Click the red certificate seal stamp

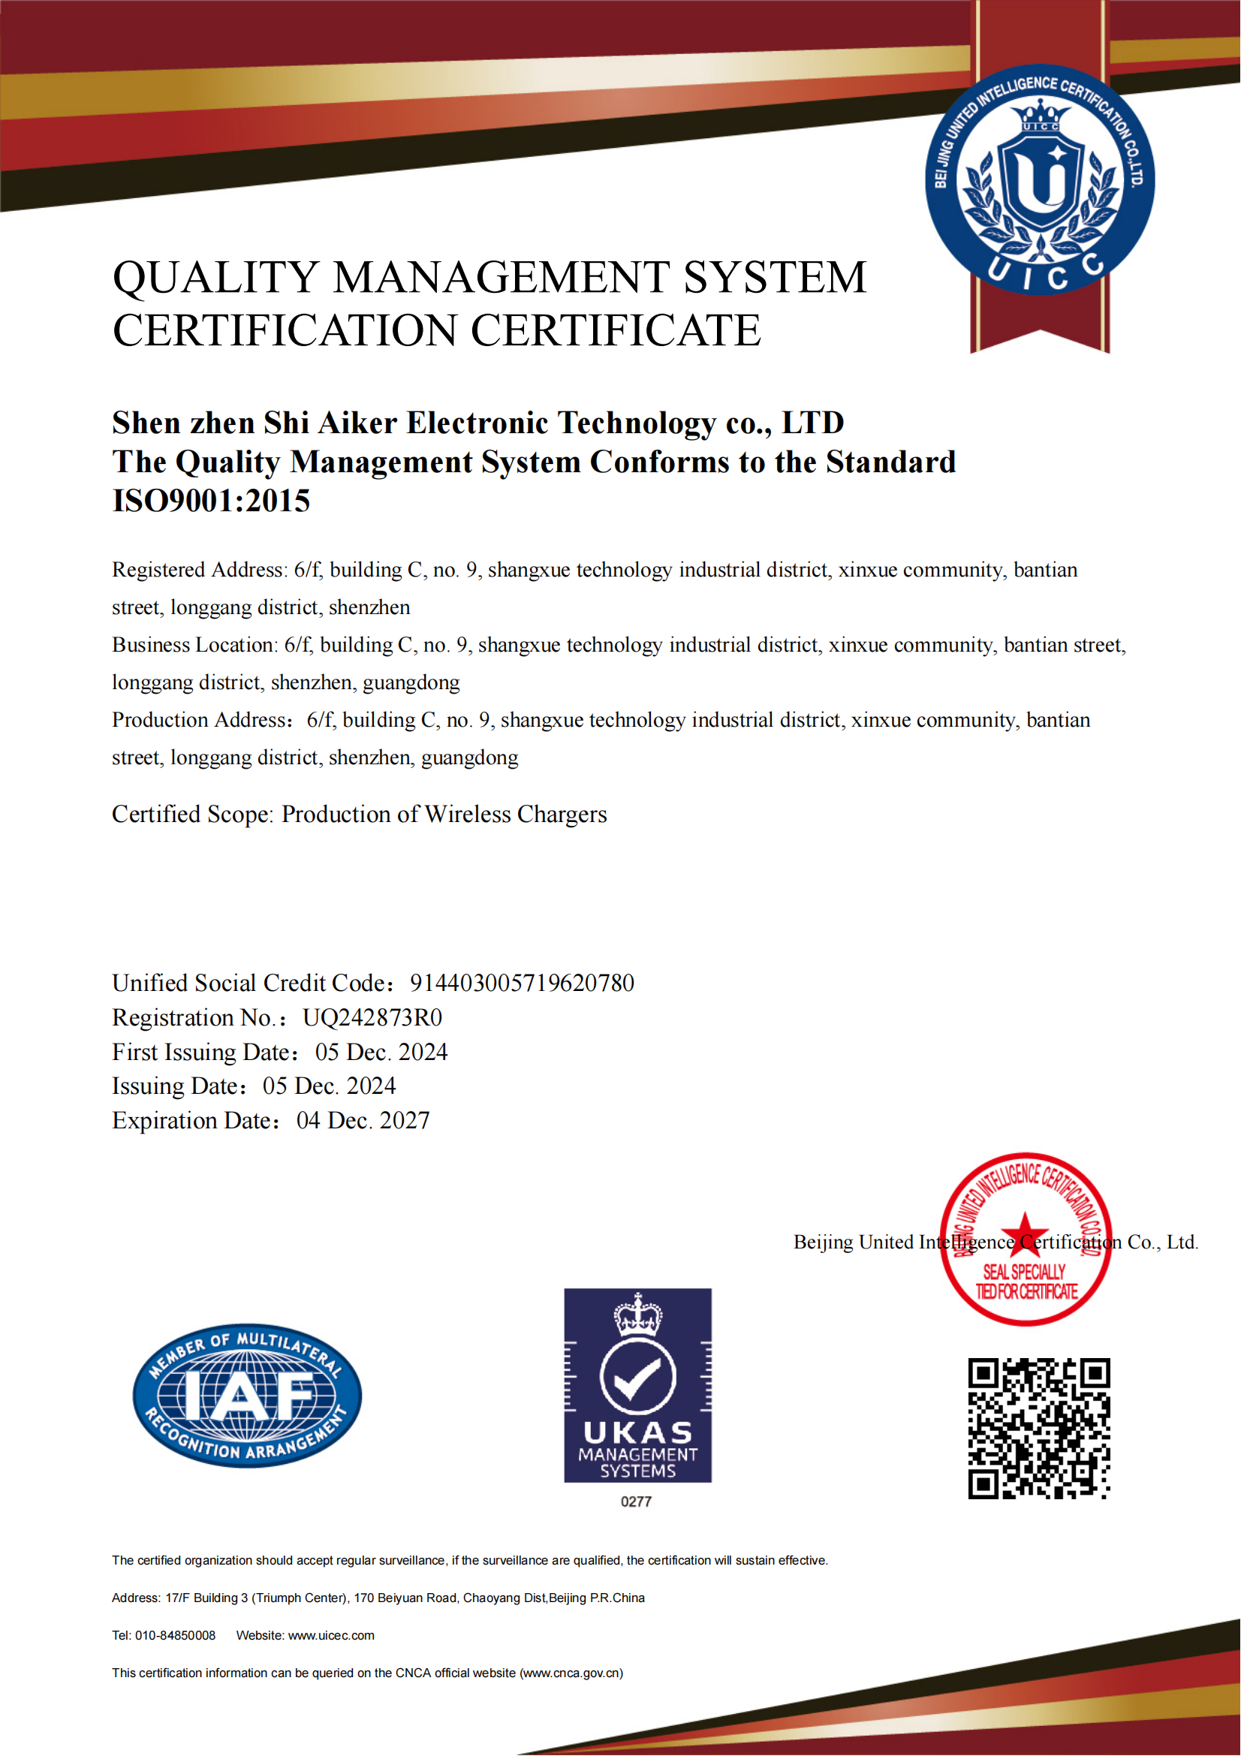tap(1026, 1239)
